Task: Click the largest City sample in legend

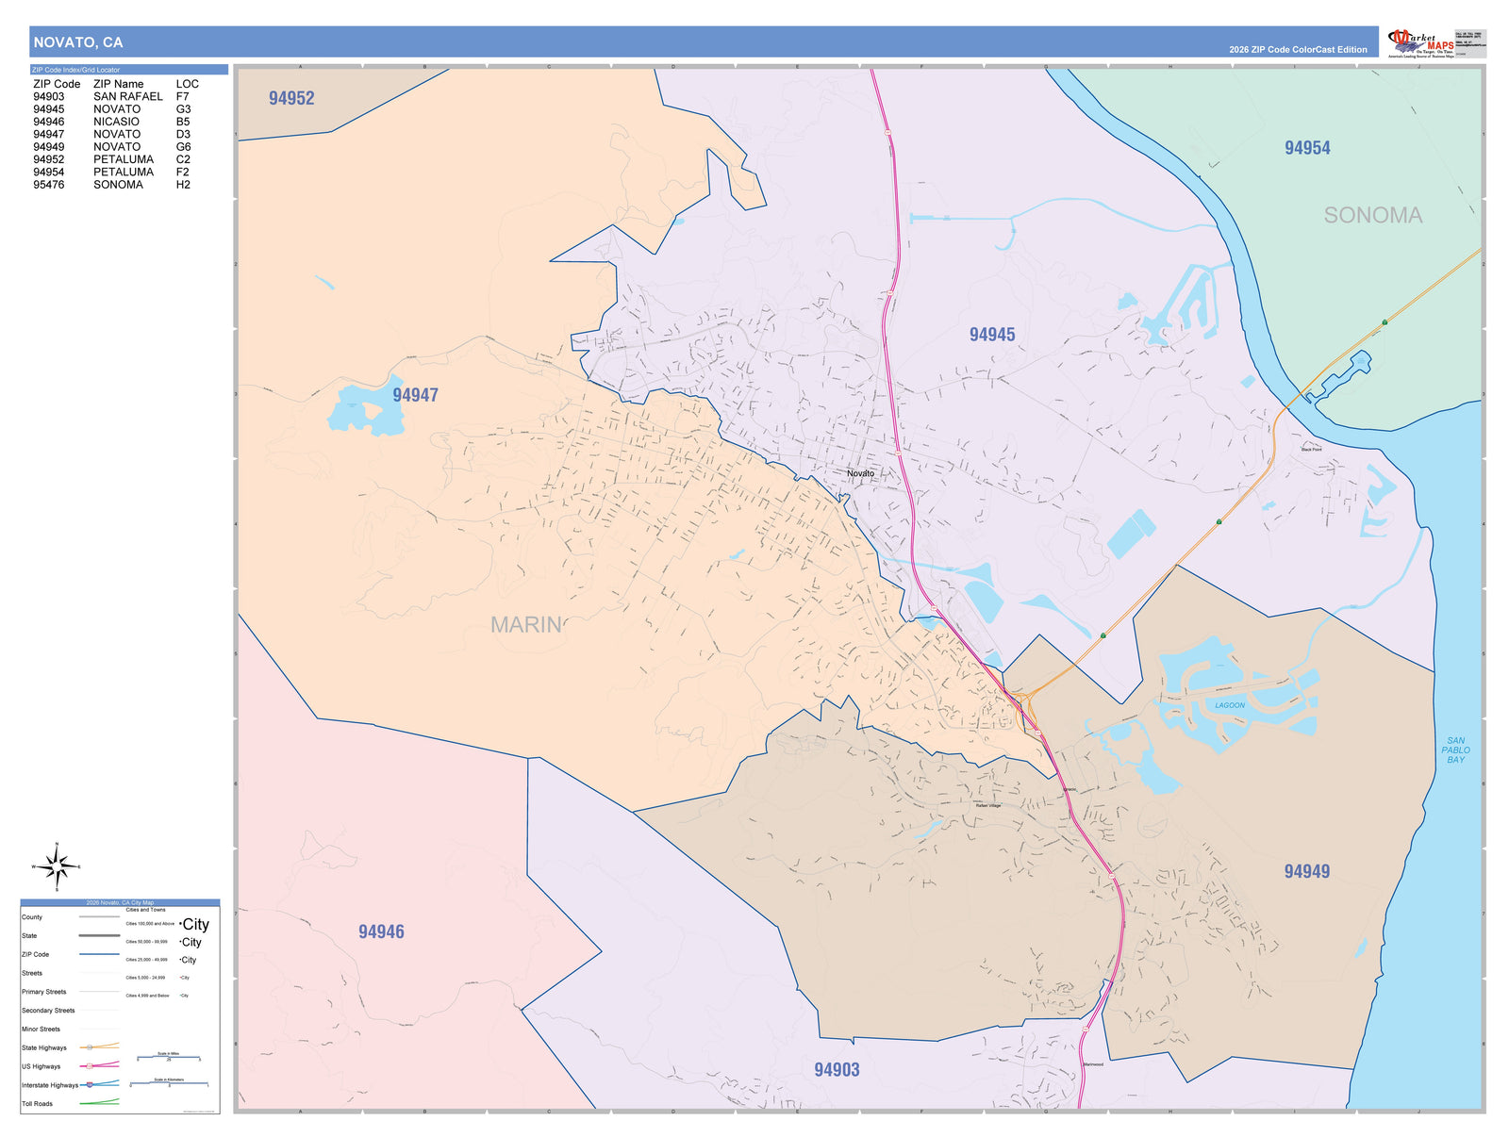Action: point(195,924)
